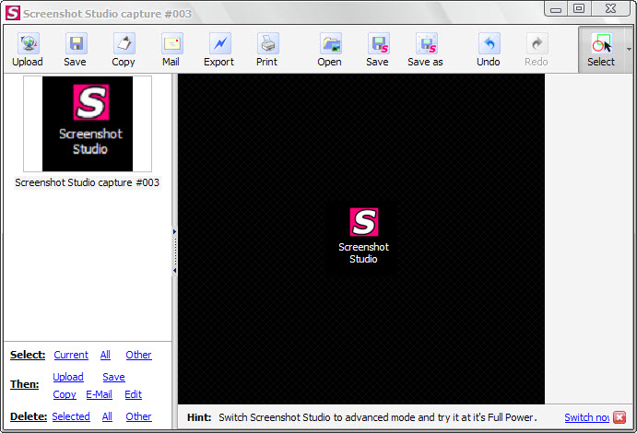Click the Then 'Save' link
Image resolution: width=637 pixels, height=433 pixels.
coord(113,377)
